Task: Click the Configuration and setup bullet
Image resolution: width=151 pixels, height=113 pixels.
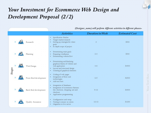Action: coord(62,100)
